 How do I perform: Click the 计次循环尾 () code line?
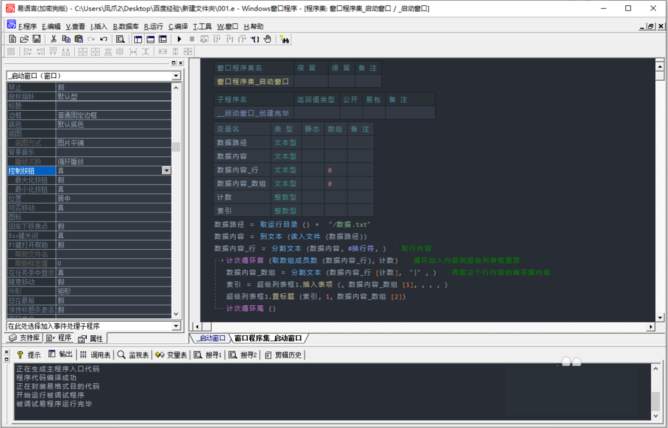click(251, 308)
